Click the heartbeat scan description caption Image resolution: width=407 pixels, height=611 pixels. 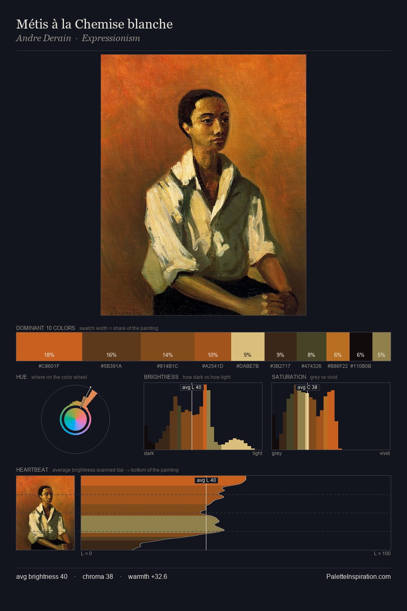pos(116,470)
